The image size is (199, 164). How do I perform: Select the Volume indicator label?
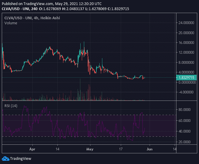click(11, 23)
